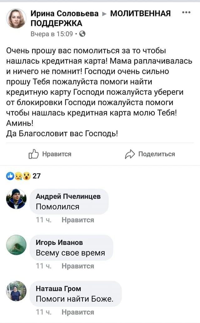Click the author name Ирина Соловьева
Image resolution: width=200 pixels, height=323 pixels.
pos(64,13)
